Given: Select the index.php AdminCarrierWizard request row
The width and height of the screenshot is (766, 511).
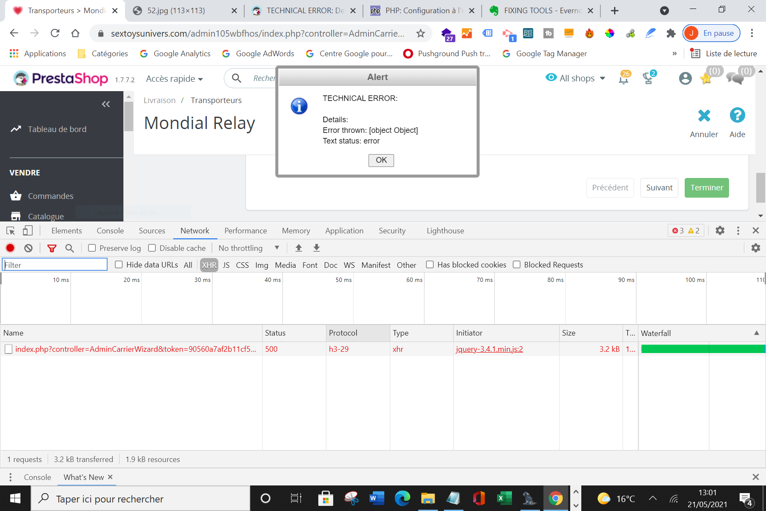Looking at the screenshot, I should (x=383, y=349).
